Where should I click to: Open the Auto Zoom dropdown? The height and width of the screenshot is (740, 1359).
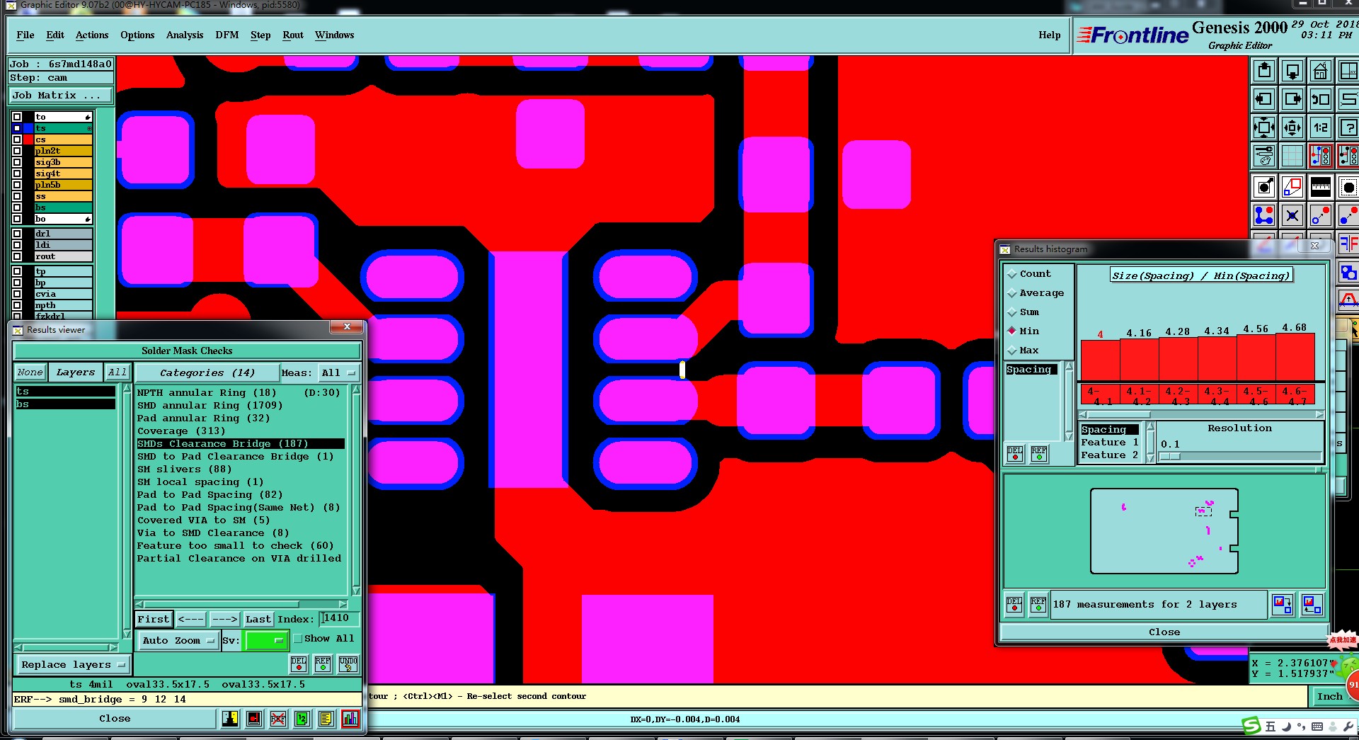click(178, 641)
